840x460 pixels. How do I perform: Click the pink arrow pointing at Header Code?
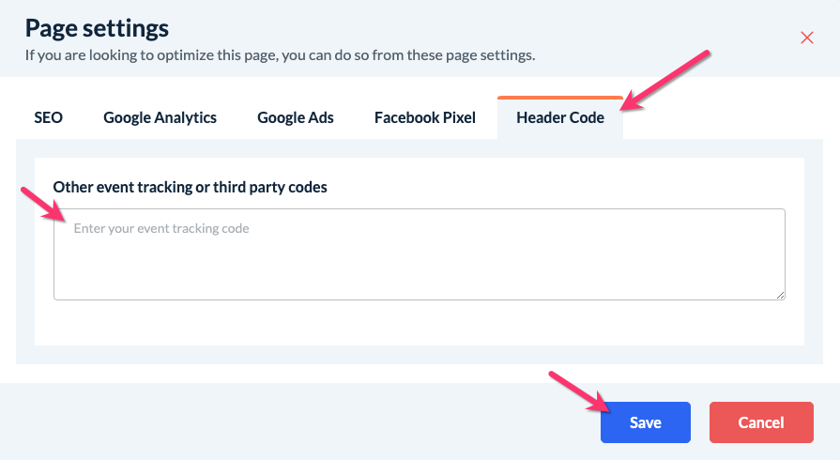(x=668, y=80)
